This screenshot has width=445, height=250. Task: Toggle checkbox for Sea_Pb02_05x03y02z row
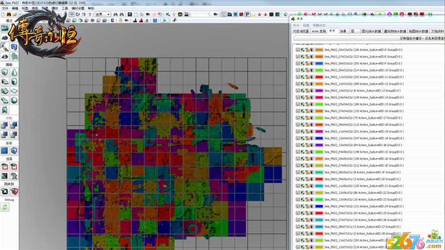(x=298, y=49)
